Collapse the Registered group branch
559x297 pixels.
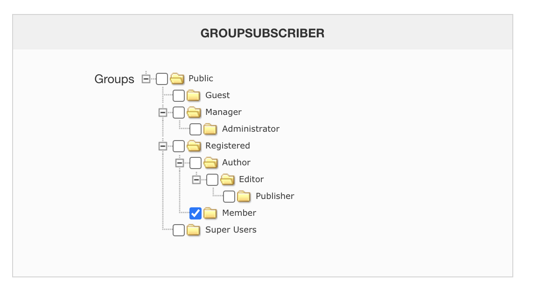[x=162, y=146]
